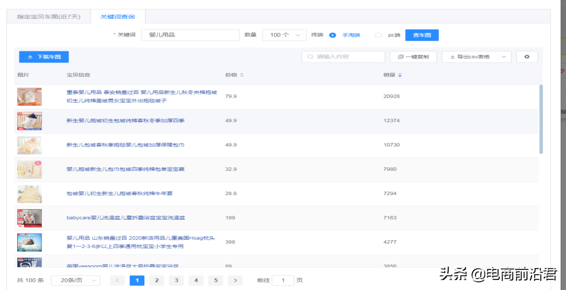The width and height of the screenshot is (566, 290).
Task: Select the 手淘端 radio option
Action: coord(332,35)
